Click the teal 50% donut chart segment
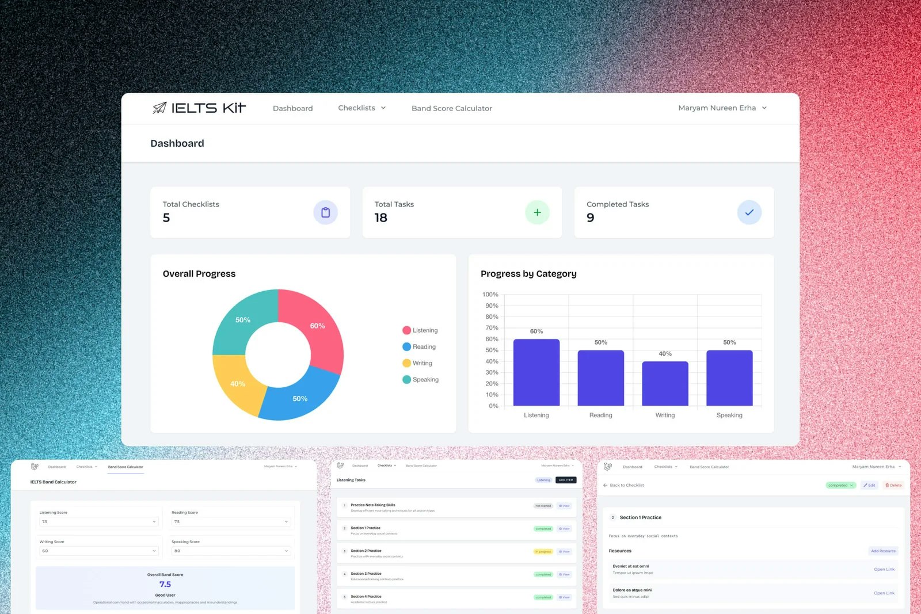The height and width of the screenshot is (614, 921). click(243, 320)
